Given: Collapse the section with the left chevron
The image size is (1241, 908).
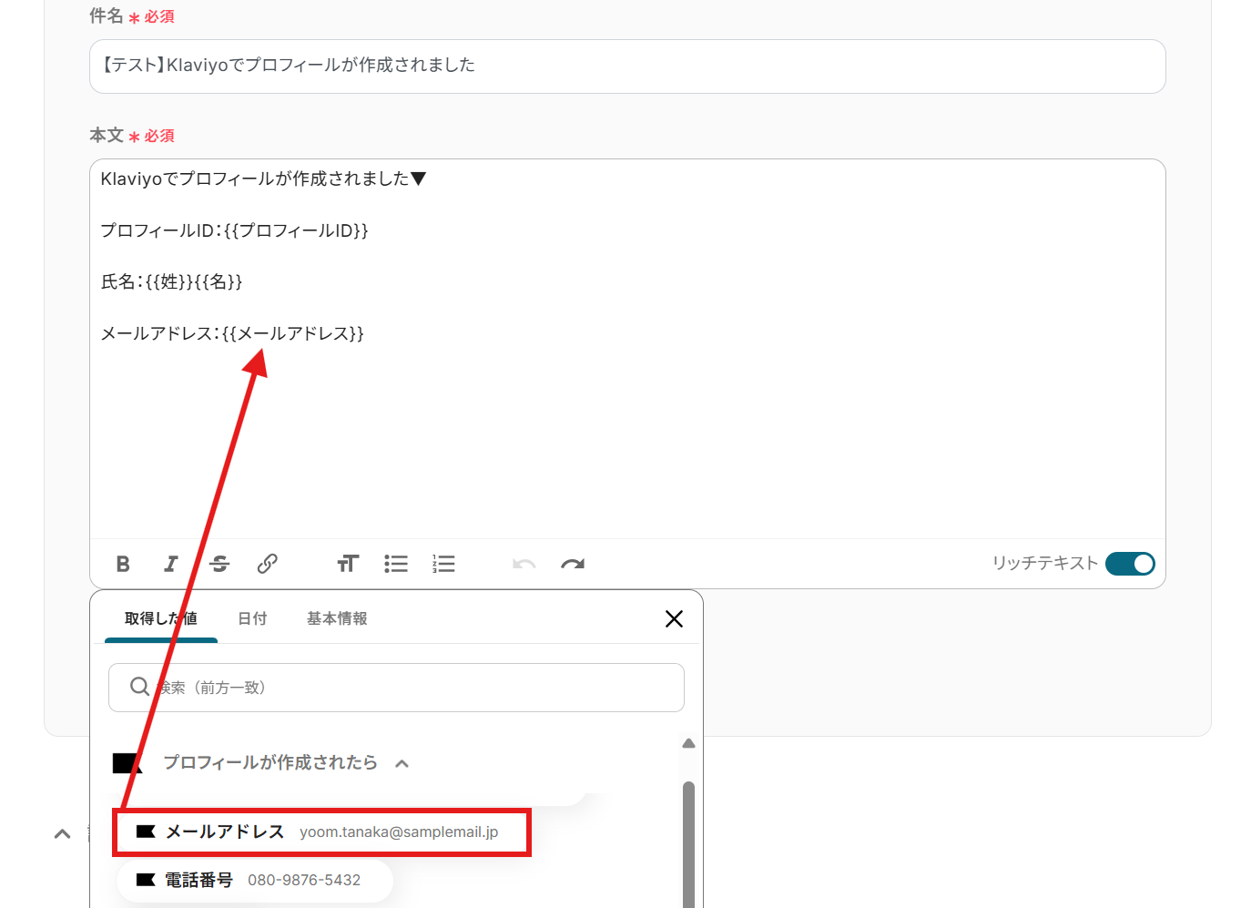Looking at the screenshot, I should (x=62, y=833).
